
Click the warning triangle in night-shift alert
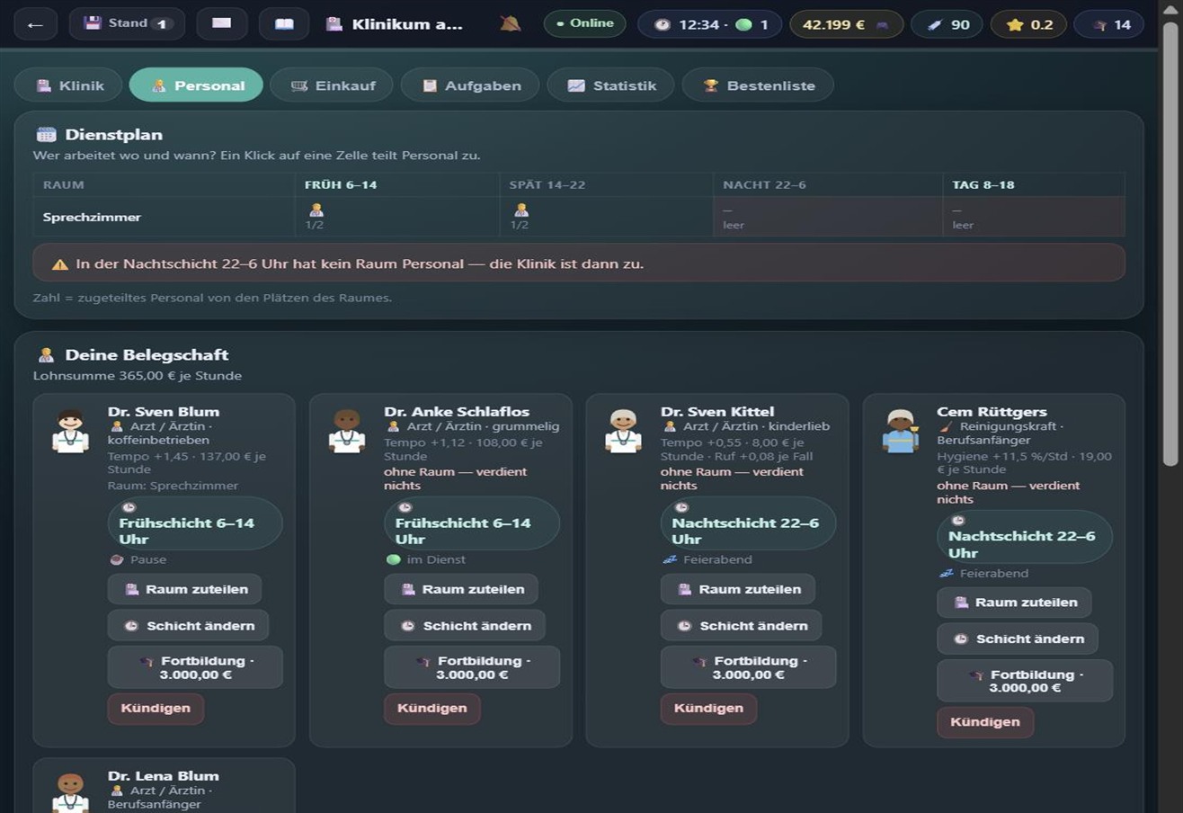click(x=60, y=264)
